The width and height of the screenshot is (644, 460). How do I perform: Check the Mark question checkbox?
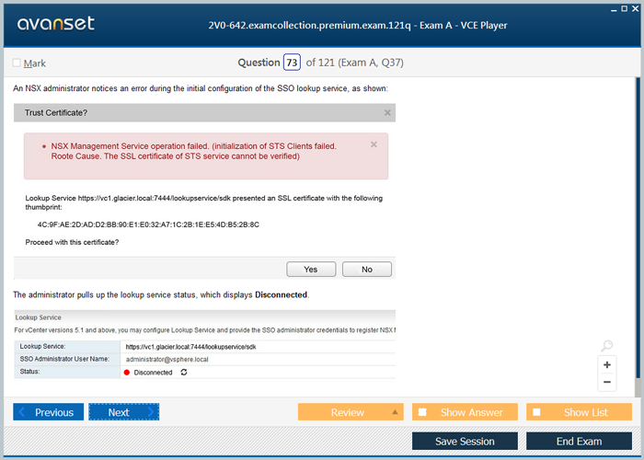17,63
